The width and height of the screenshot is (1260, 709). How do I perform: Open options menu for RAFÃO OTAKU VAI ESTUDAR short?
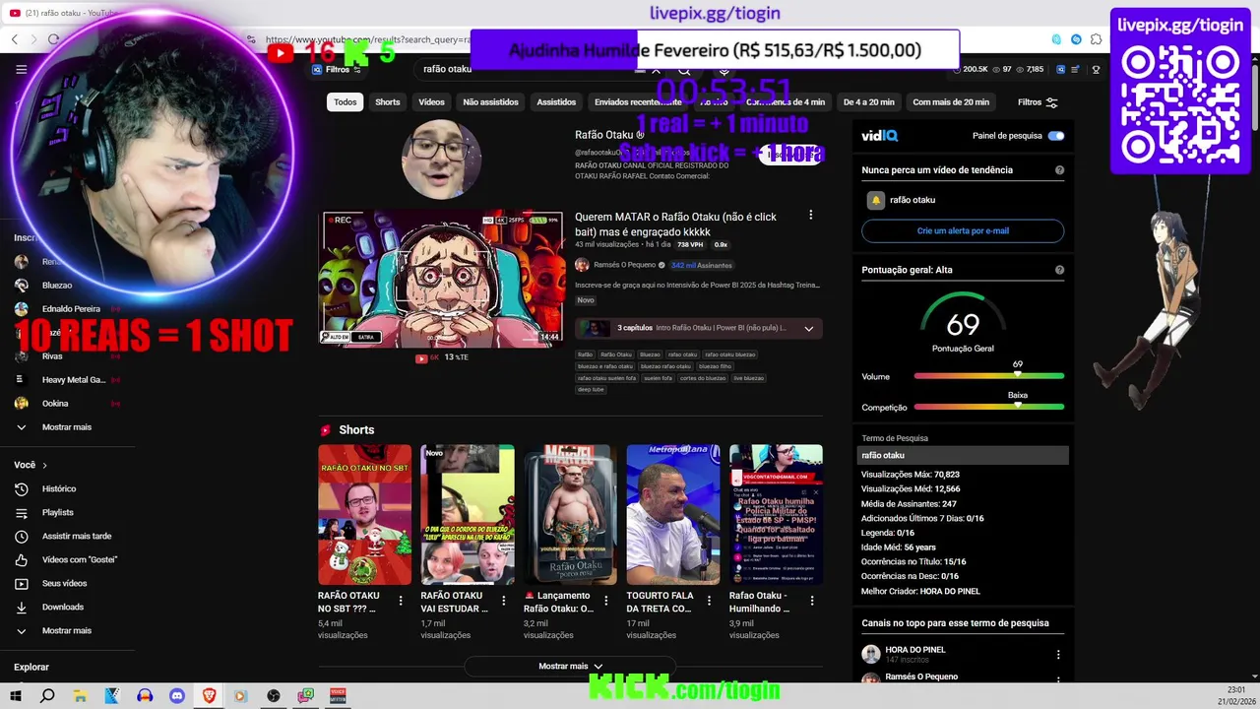[x=503, y=601]
